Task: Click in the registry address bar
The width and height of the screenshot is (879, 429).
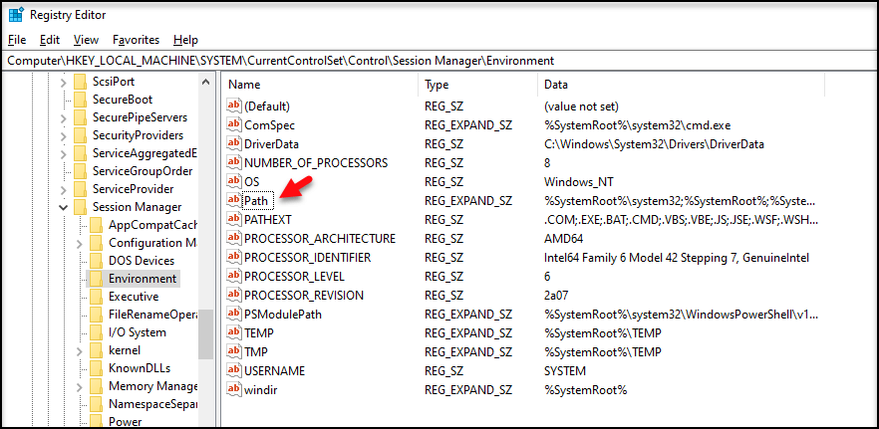Action: [x=439, y=61]
